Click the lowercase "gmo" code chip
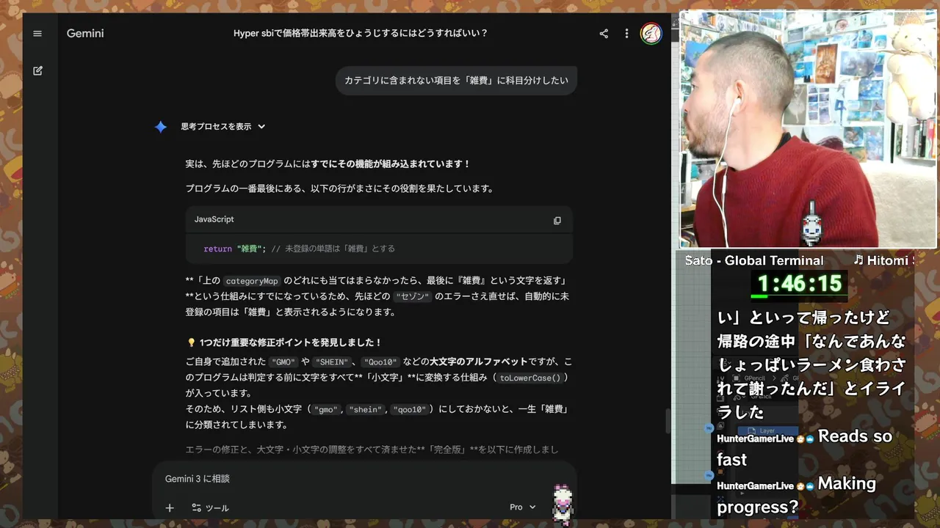 326,410
